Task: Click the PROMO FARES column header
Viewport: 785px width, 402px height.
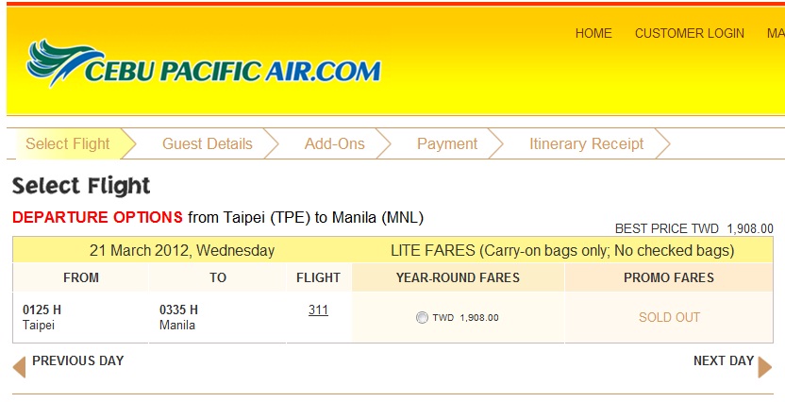Action: [669, 277]
